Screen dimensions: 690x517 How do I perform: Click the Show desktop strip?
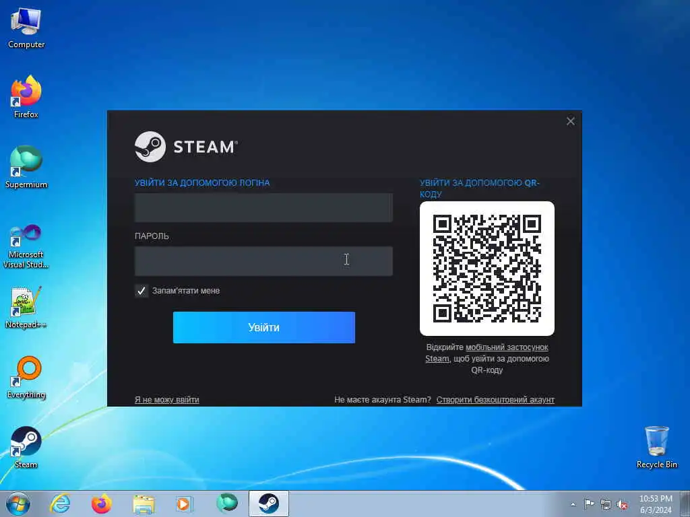[x=685, y=504]
